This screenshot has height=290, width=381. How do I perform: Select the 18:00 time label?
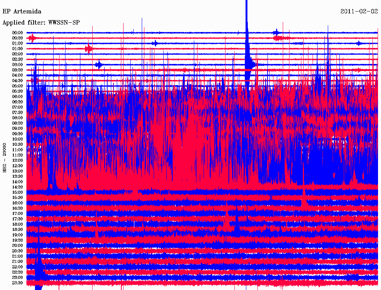point(17,225)
